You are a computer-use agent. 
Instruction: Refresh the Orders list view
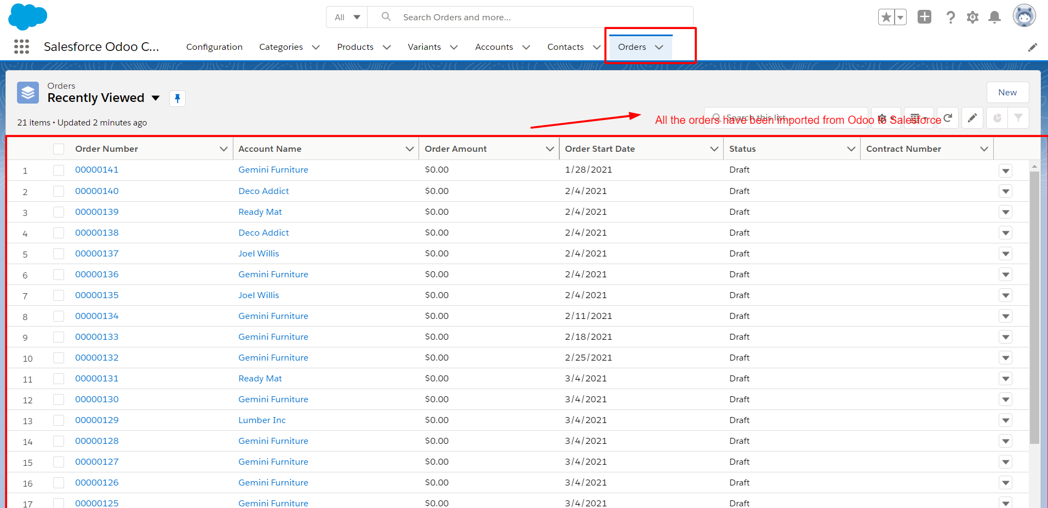point(948,118)
